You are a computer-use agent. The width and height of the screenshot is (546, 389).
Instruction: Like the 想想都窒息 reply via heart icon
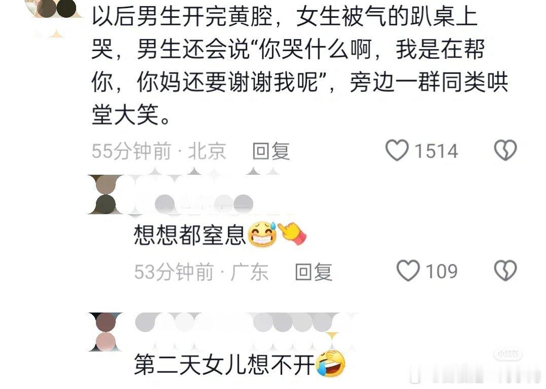pyautogui.click(x=408, y=270)
